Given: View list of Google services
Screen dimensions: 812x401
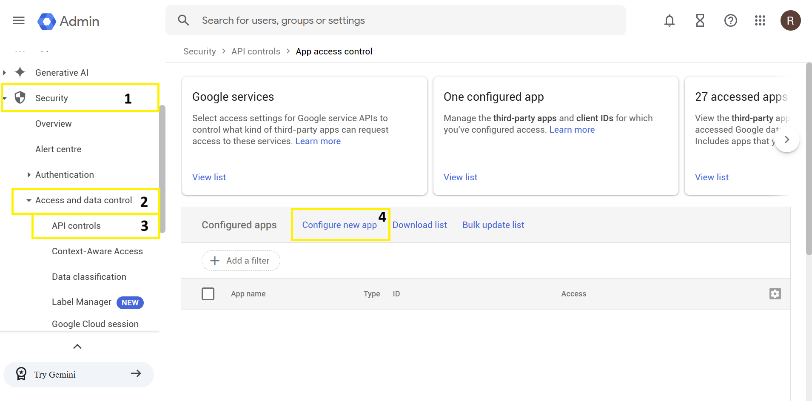Looking at the screenshot, I should [x=209, y=177].
